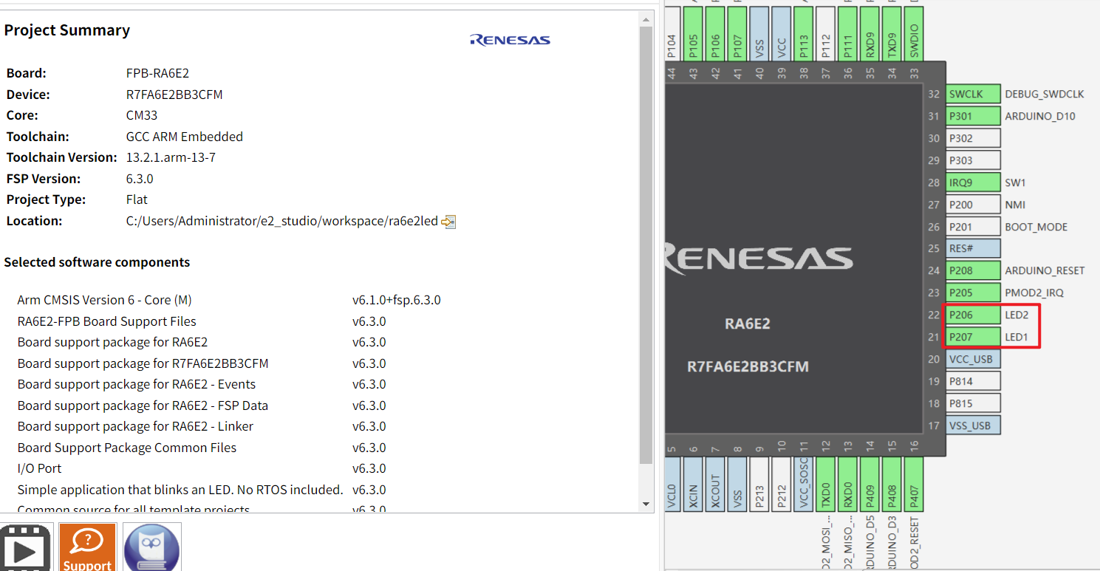Click 'RA6E2-FPB Board Support Files' component

pyautogui.click(x=107, y=321)
